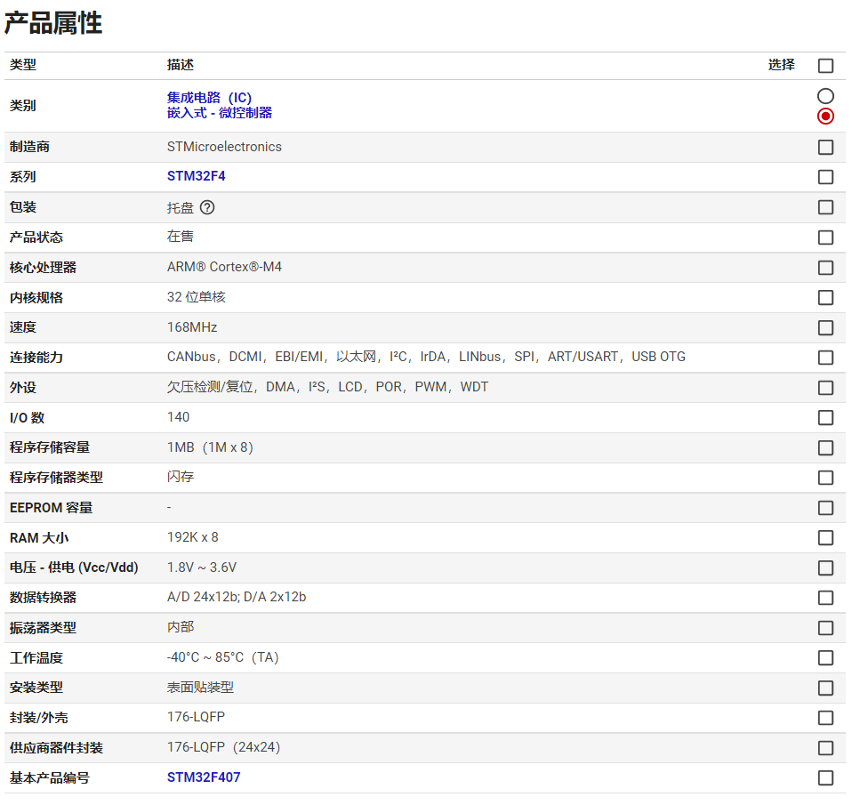The image size is (860, 805).
Task: Open the 集成电路 (IC) category link
Action: click(x=209, y=98)
